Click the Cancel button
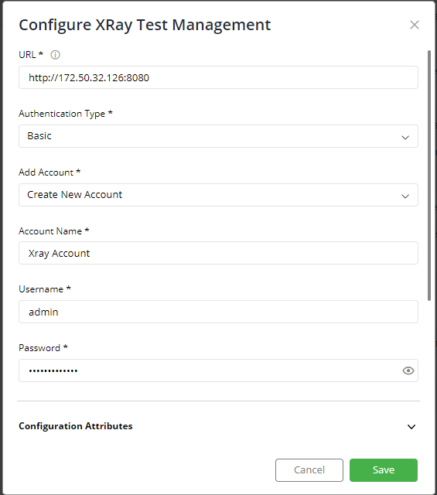Viewport: 437px width, 495px height. coord(309,470)
